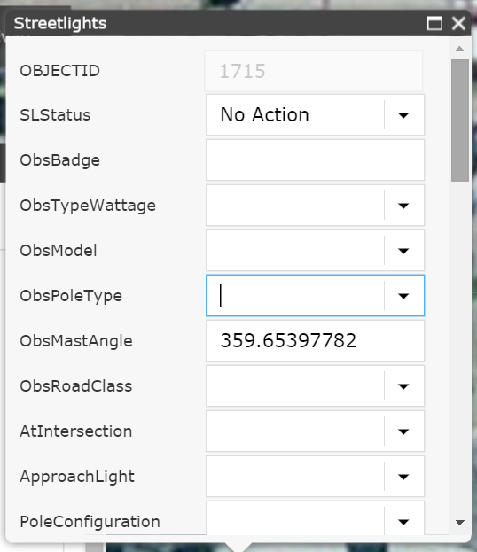Maximize the Streetlights popup window
The width and height of the screenshot is (477, 552).
click(x=434, y=24)
